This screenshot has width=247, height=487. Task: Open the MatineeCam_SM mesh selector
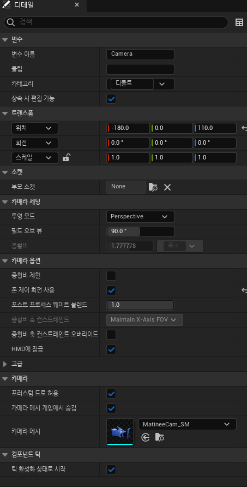[188, 424]
